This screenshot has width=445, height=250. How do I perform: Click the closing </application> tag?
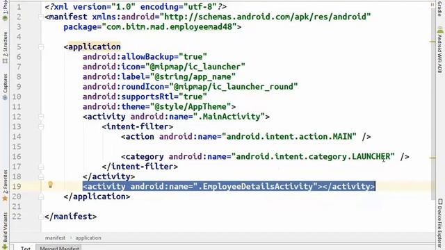tap(97, 197)
